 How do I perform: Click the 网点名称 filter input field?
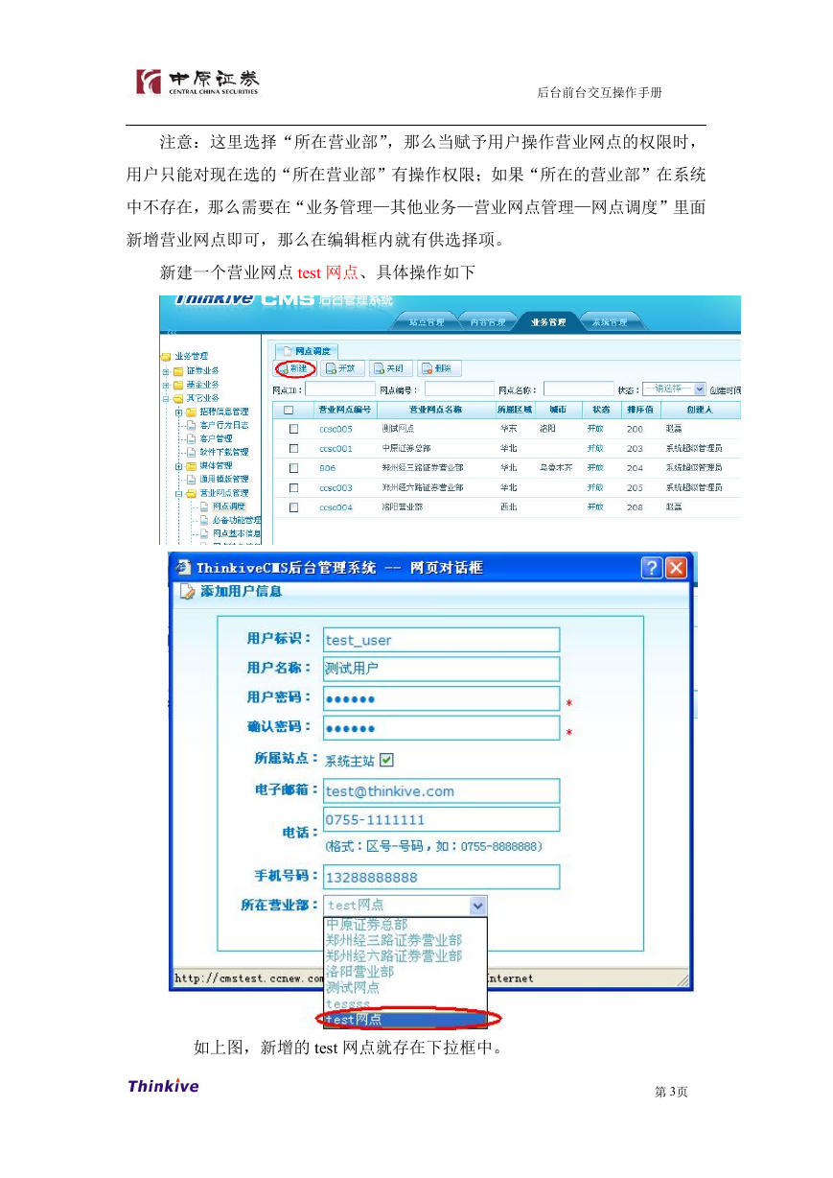579,389
